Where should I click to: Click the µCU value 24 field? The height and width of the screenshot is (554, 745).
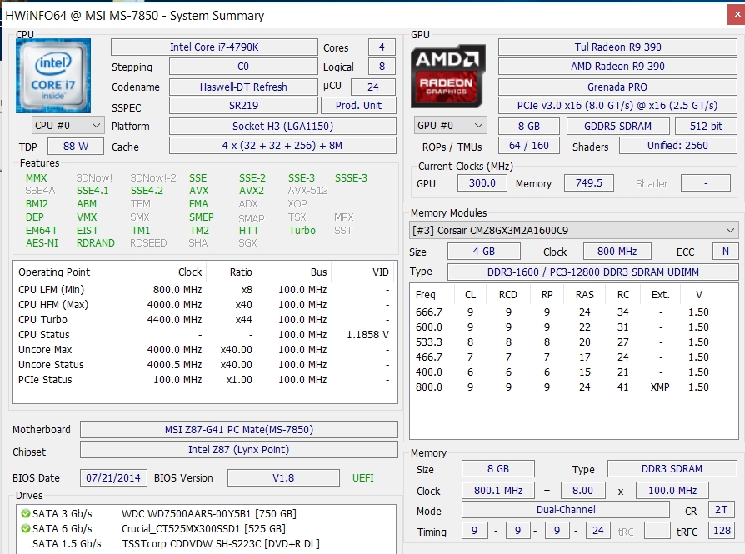[x=373, y=87]
